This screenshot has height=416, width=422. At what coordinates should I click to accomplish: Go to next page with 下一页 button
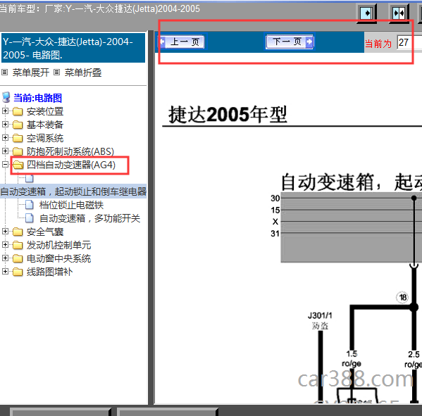(290, 42)
